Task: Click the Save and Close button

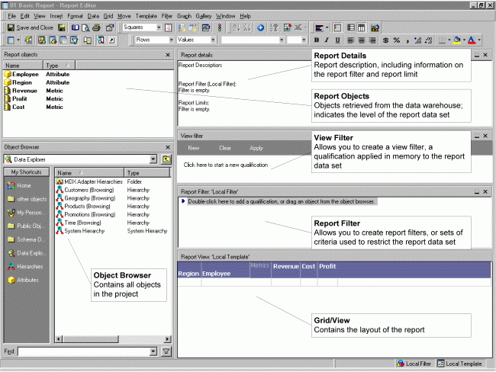Action: 30,27
